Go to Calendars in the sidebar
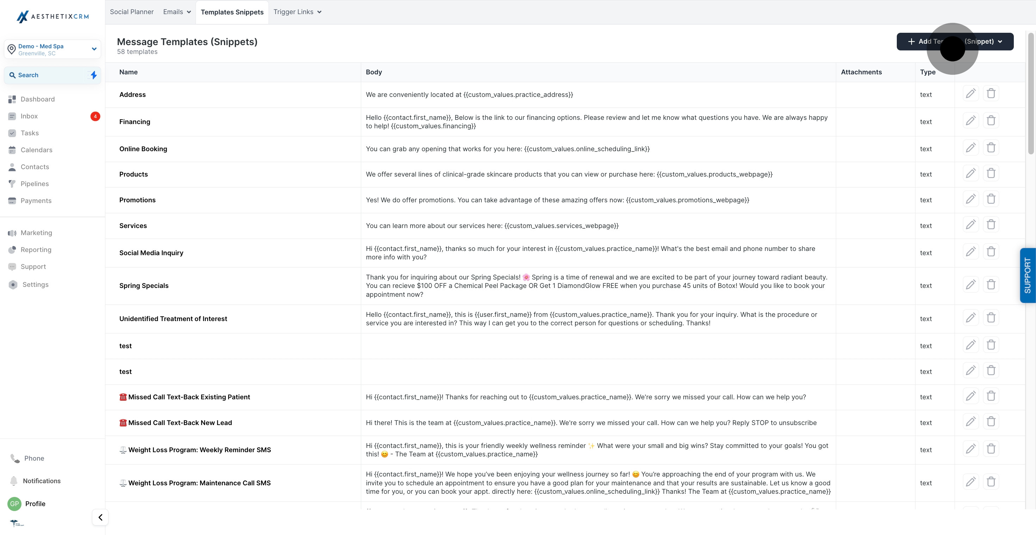1036x535 pixels. [x=36, y=150]
